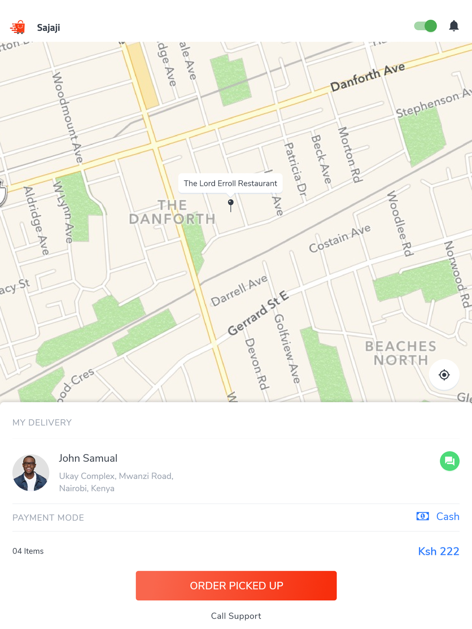This screenshot has width=472, height=629.
Task: Click John Samual's profile photo
Action: tap(31, 473)
